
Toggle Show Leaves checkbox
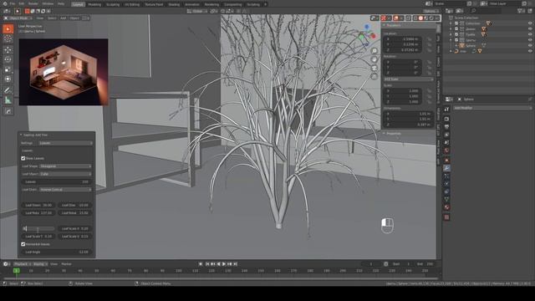coord(23,158)
